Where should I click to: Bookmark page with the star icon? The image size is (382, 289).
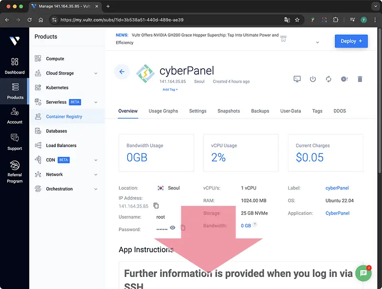pos(297,20)
